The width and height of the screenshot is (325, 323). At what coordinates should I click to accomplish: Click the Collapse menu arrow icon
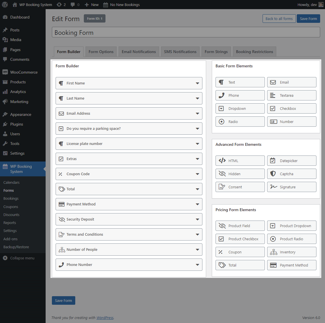coord(5,258)
